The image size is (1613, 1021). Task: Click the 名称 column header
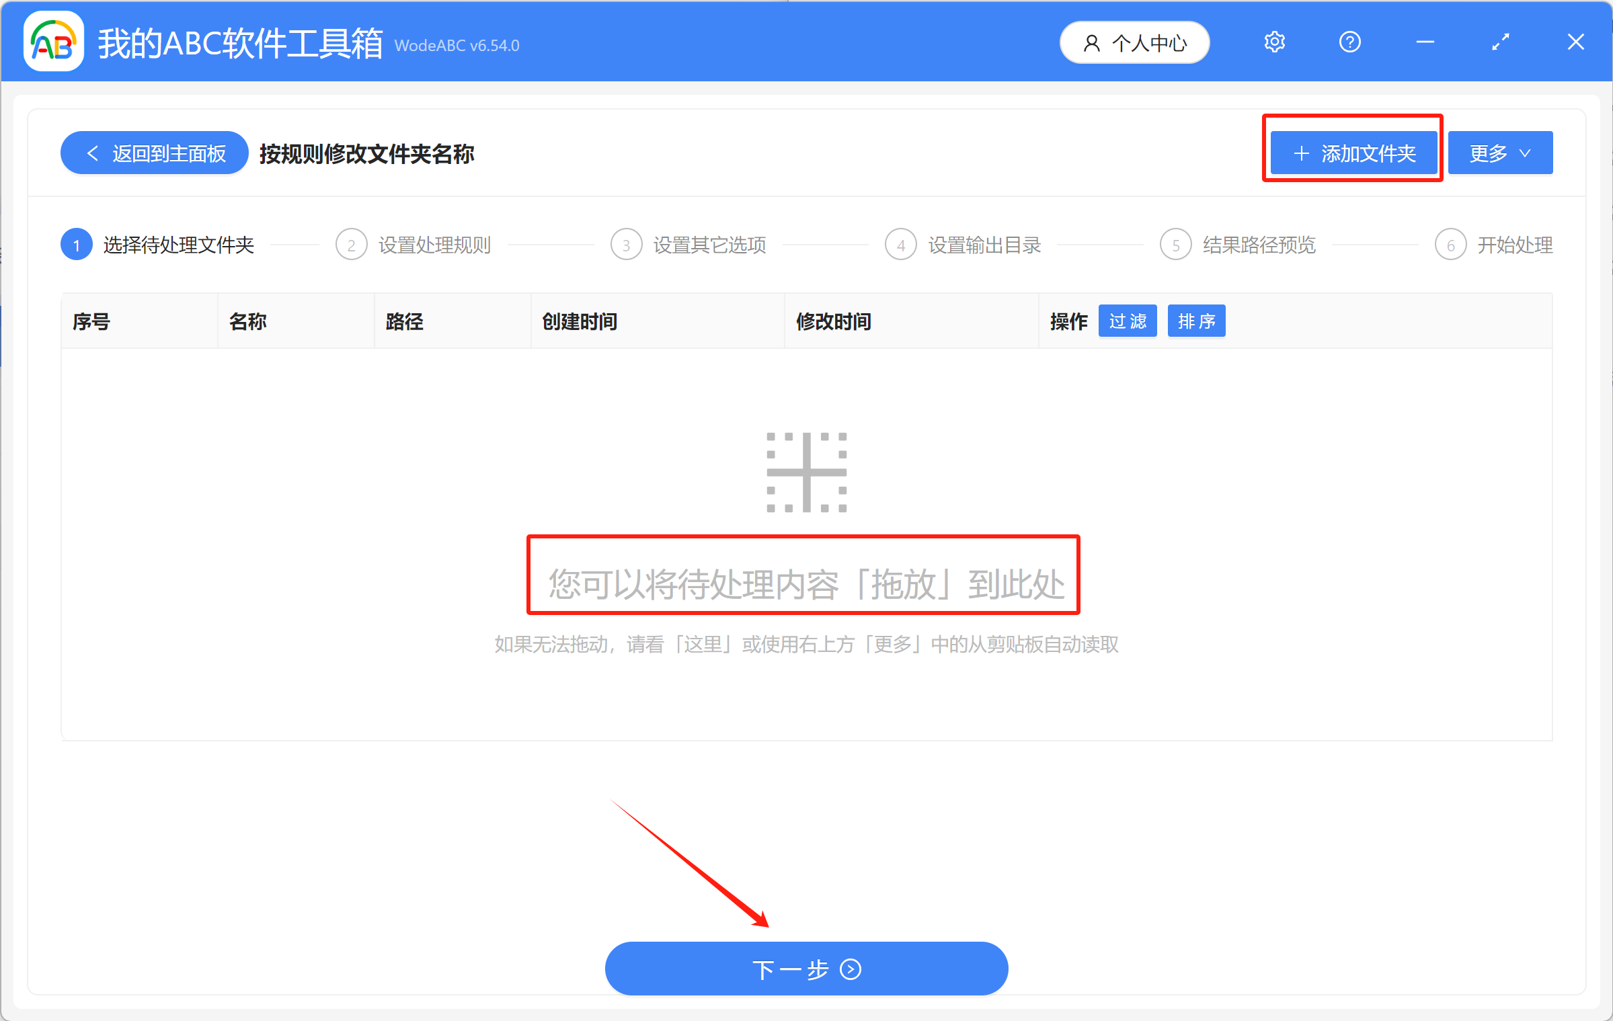(x=247, y=321)
